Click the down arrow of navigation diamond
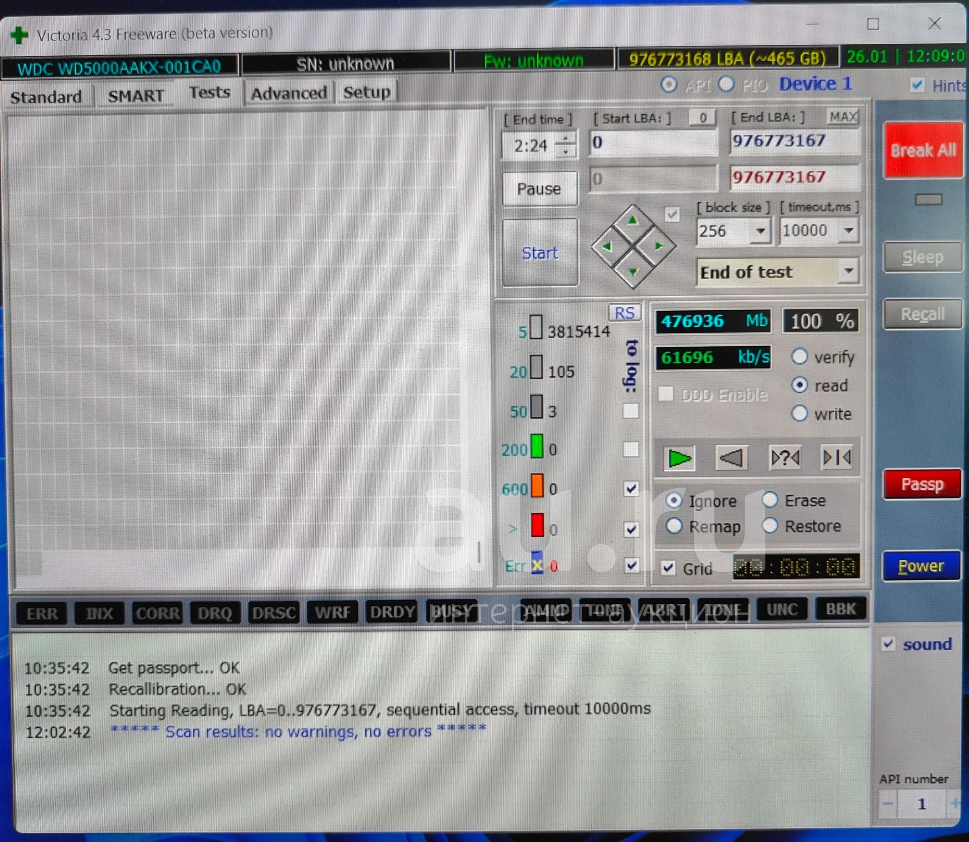This screenshot has height=842, width=969. tap(634, 272)
